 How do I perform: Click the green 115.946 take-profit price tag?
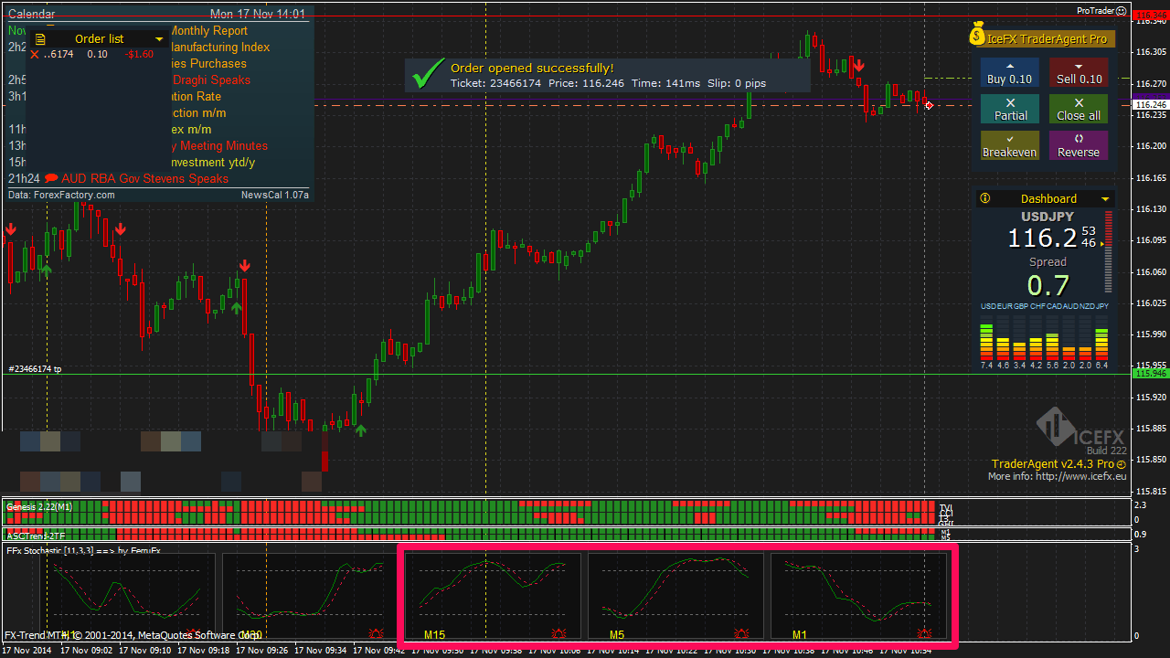pos(1150,374)
